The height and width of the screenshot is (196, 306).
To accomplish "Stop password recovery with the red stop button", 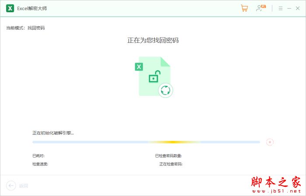I will pyautogui.click(x=270, y=142).
